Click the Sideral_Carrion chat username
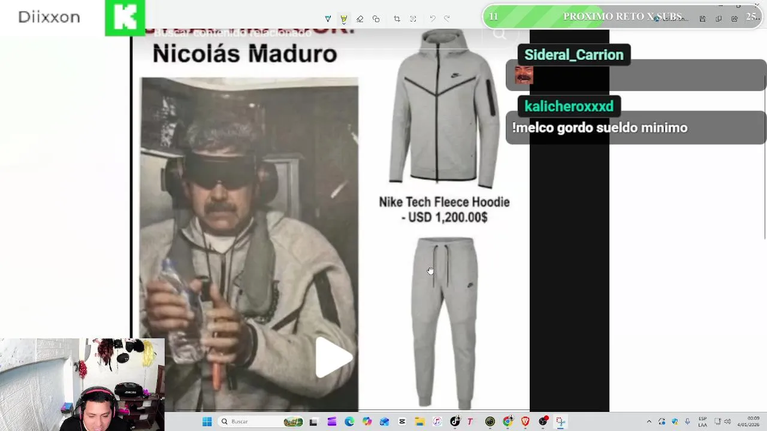Image resolution: width=767 pixels, height=431 pixels. point(573,54)
